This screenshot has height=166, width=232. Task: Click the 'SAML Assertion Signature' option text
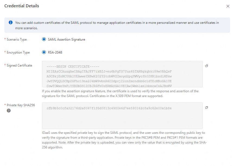(x=66, y=39)
